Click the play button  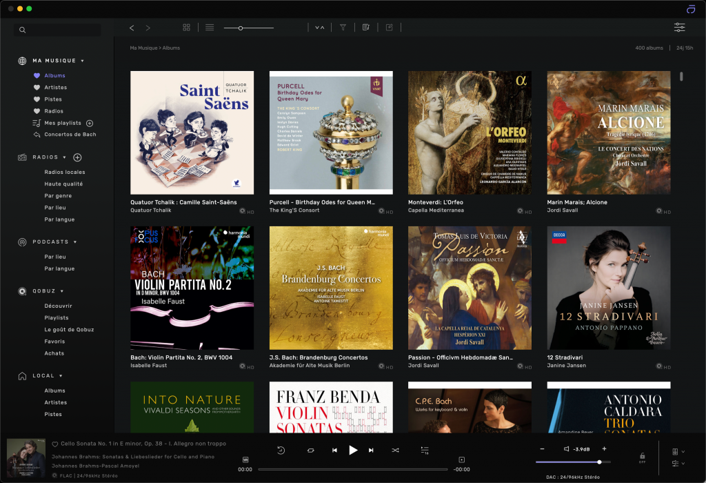pyautogui.click(x=353, y=450)
